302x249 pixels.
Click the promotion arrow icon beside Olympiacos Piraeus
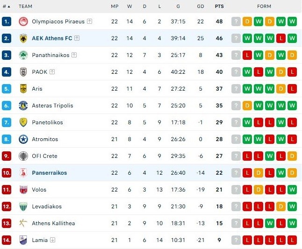(89, 21)
